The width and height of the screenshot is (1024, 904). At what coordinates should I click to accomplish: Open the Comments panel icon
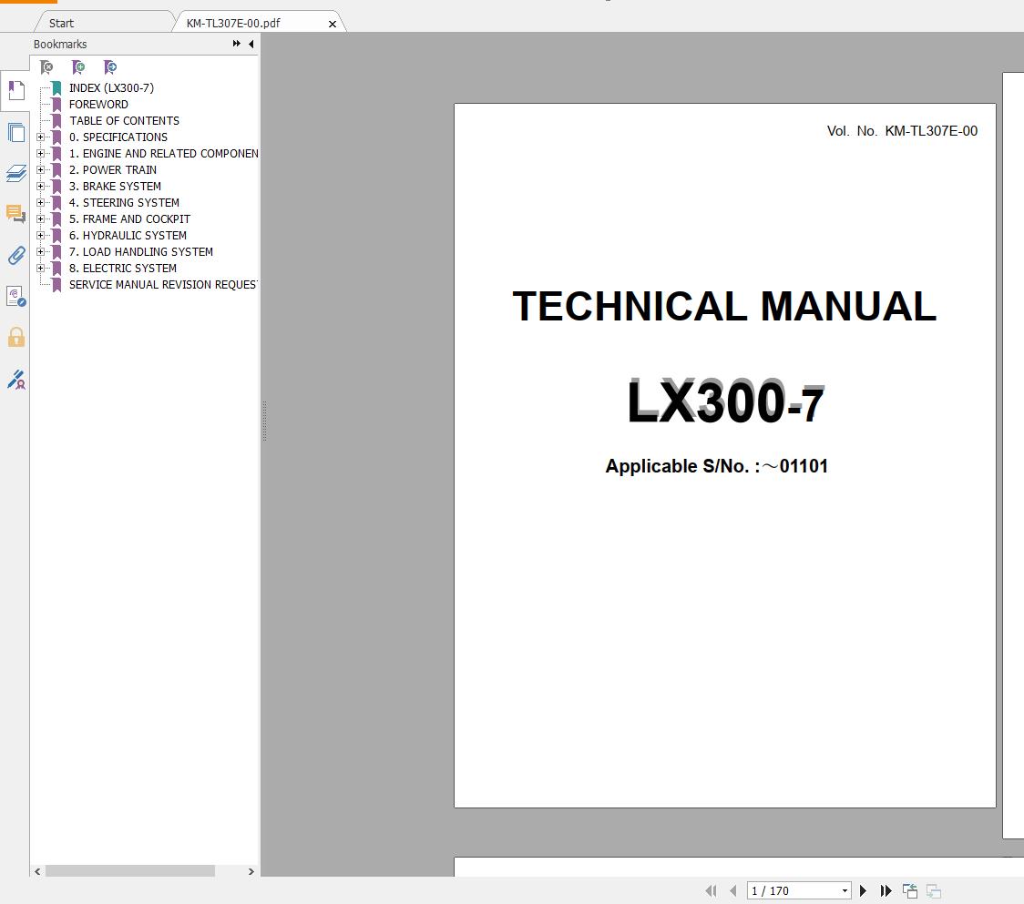[15, 213]
